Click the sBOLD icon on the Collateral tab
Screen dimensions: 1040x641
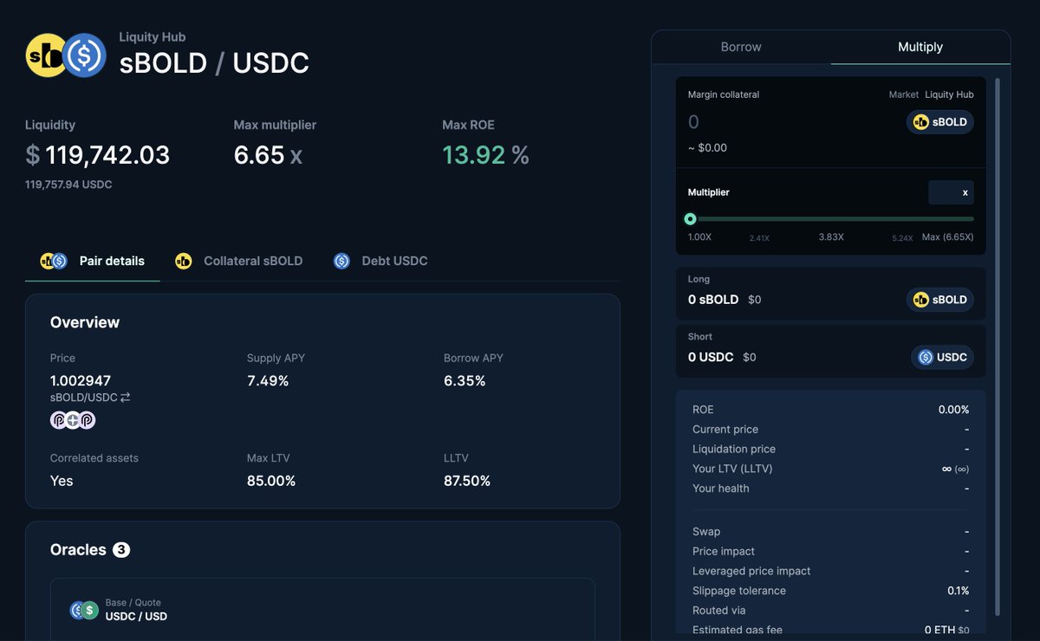183,260
